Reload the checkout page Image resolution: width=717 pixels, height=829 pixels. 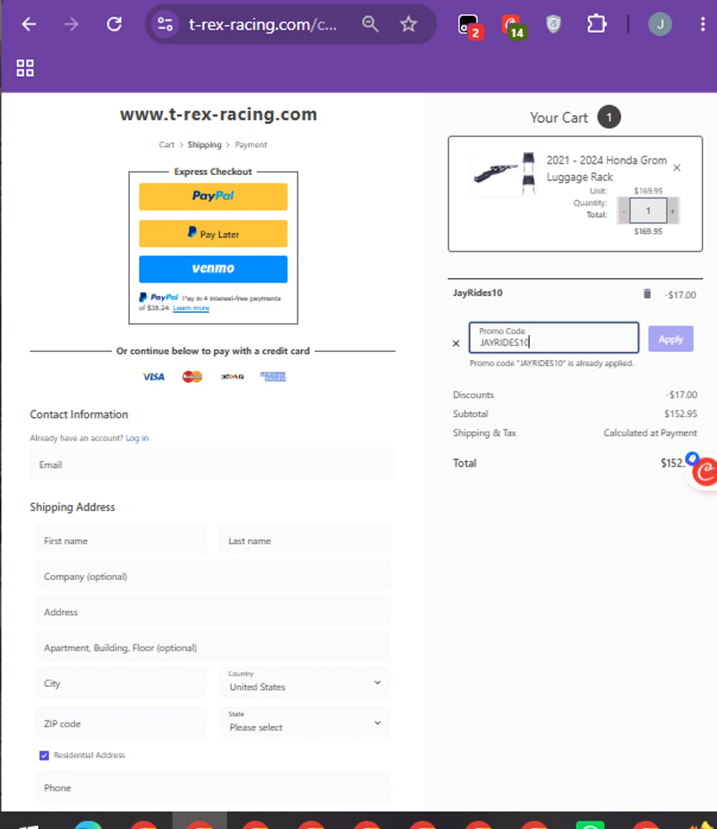(114, 24)
